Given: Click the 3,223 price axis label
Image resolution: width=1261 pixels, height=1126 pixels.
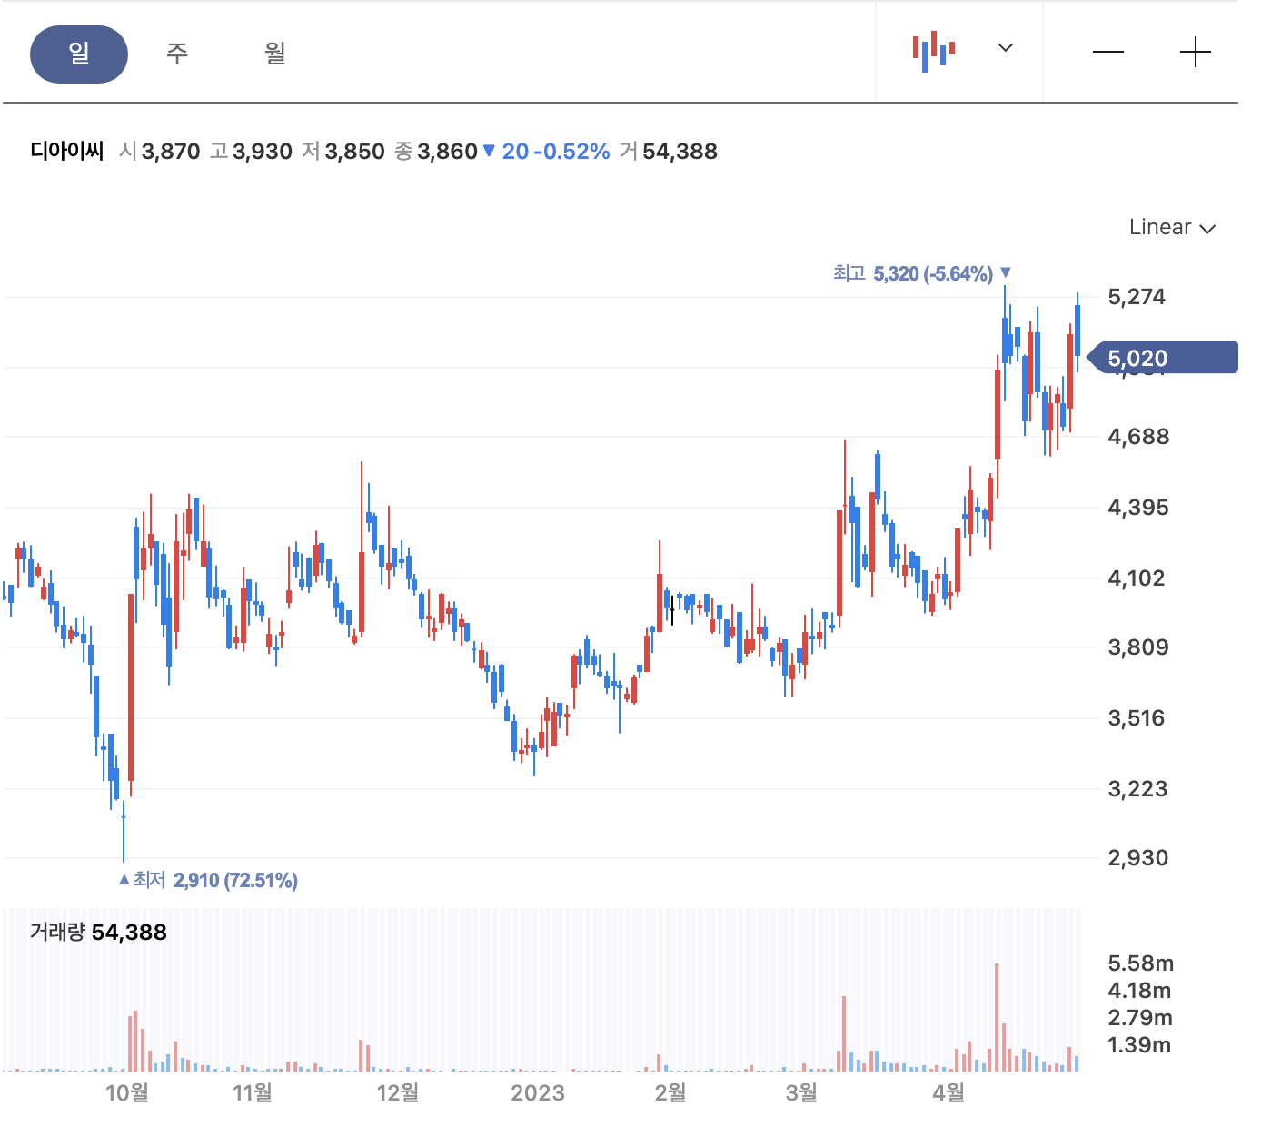Looking at the screenshot, I should (1138, 789).
